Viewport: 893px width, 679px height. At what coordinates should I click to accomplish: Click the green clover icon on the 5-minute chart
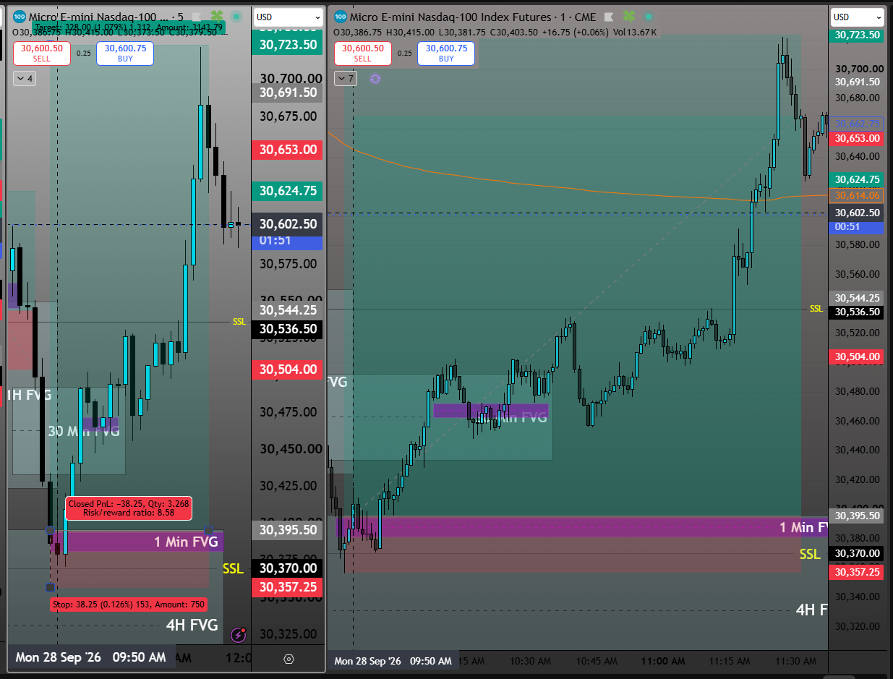[216, 16]
